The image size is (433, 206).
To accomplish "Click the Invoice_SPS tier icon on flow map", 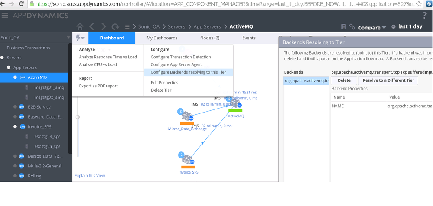I will pos(188,159).
